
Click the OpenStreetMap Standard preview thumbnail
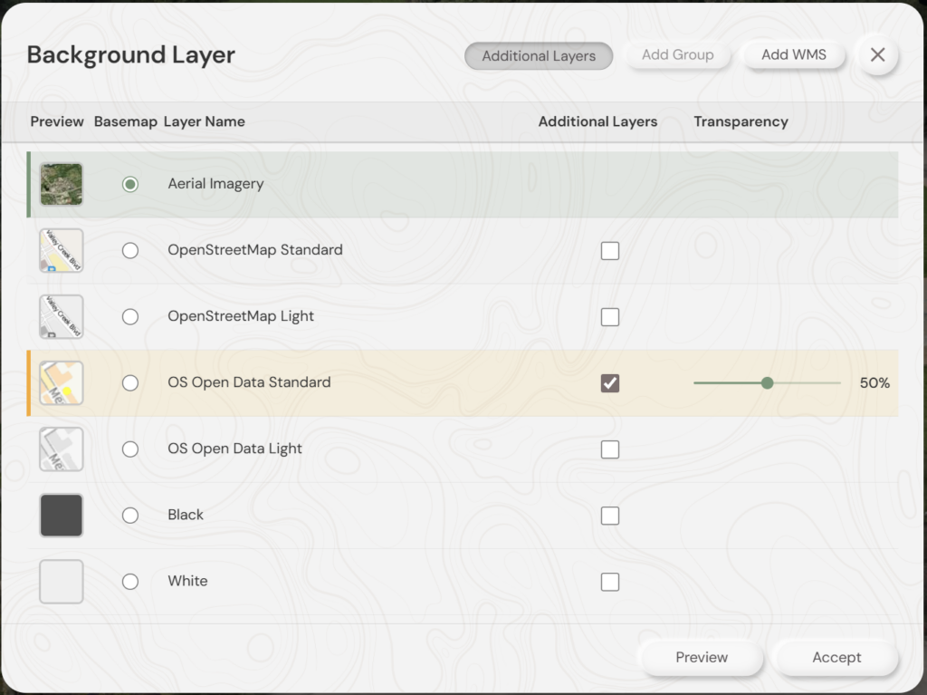62,250
